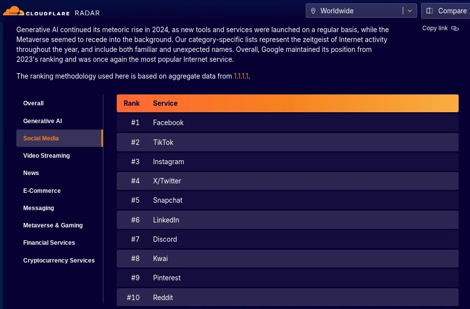
Task: Click the location pin icon beside Worldwide
Action: click(313, 11)
